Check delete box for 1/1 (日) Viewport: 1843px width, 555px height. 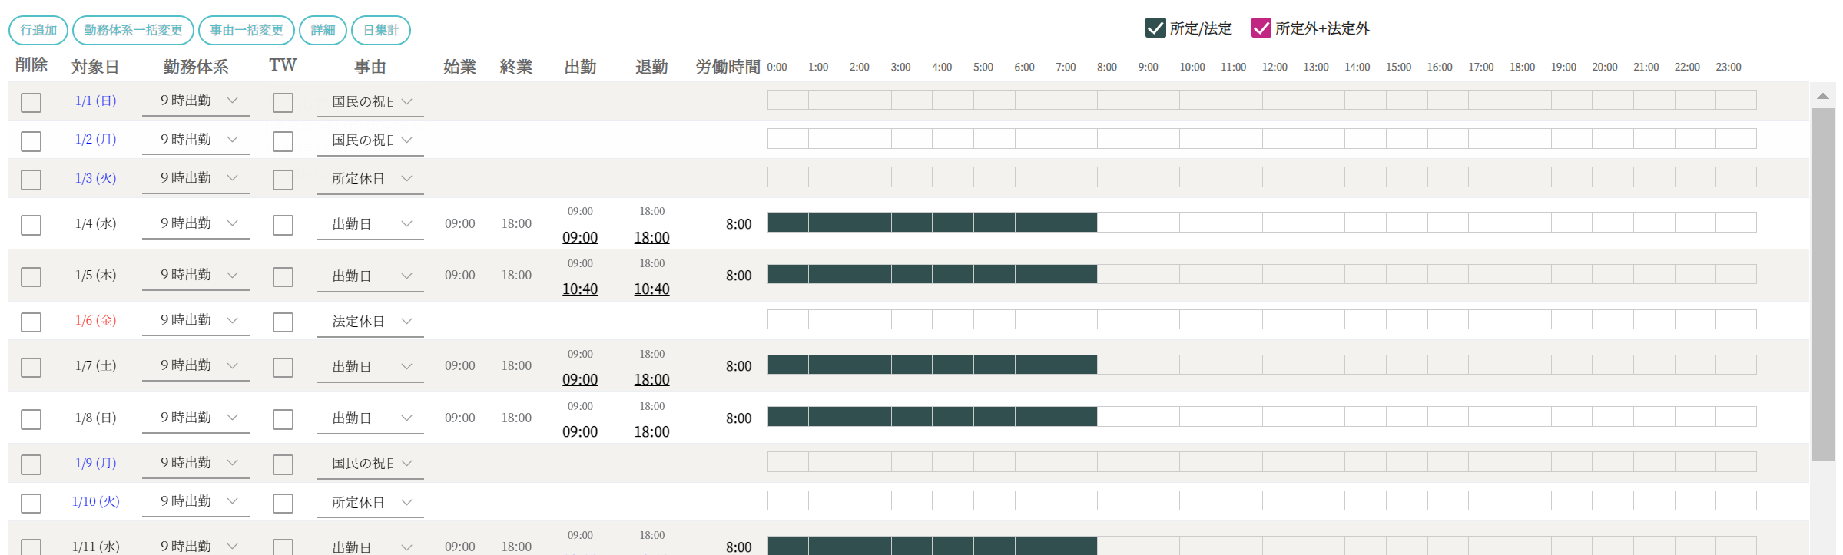(x=31, y=102)
